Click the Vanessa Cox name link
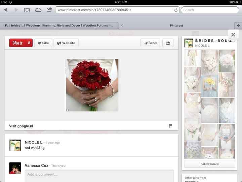This screenshot has width=242, height=182. point(37,165)
